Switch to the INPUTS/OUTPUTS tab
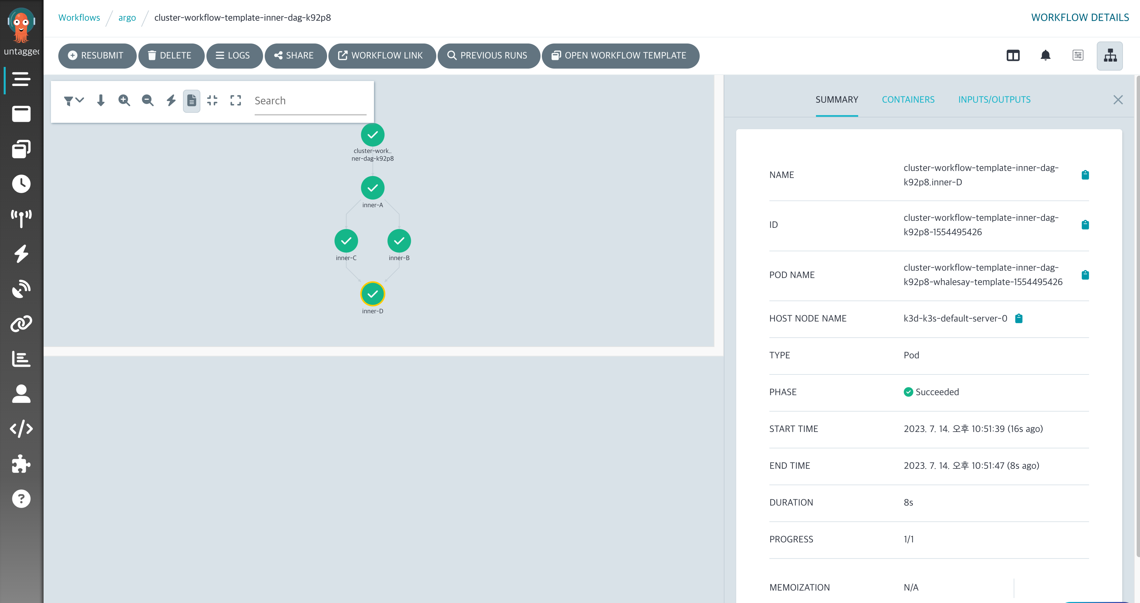Screen dimensions: 1140x603 coord(994,100)
